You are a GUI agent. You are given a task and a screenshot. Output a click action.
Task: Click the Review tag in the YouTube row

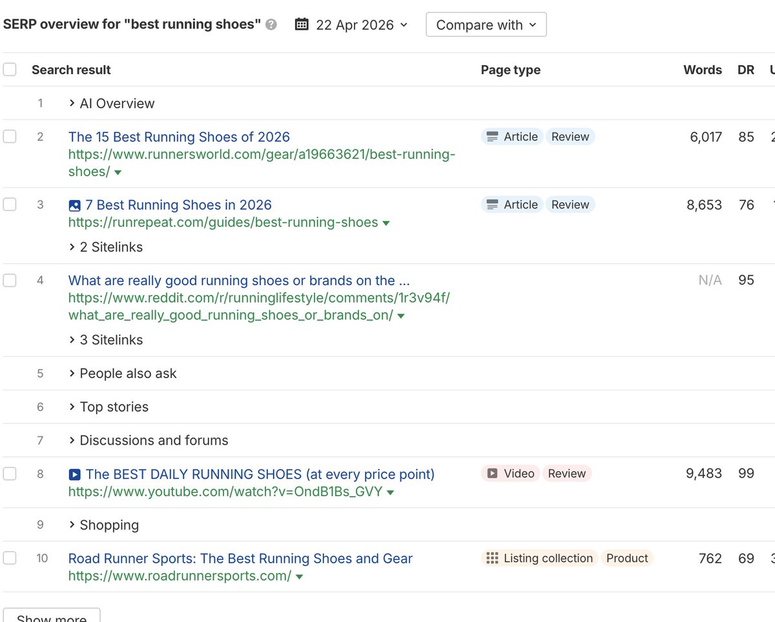click(x=567, y=474)
